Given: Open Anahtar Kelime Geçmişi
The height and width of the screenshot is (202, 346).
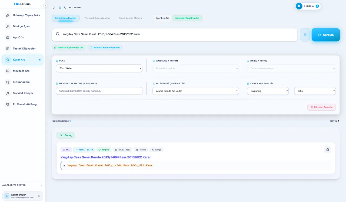Looking at the screenshot, I should click(x=105, y=48).
